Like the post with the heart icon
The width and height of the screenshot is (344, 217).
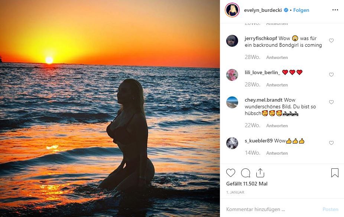[231, 173]
